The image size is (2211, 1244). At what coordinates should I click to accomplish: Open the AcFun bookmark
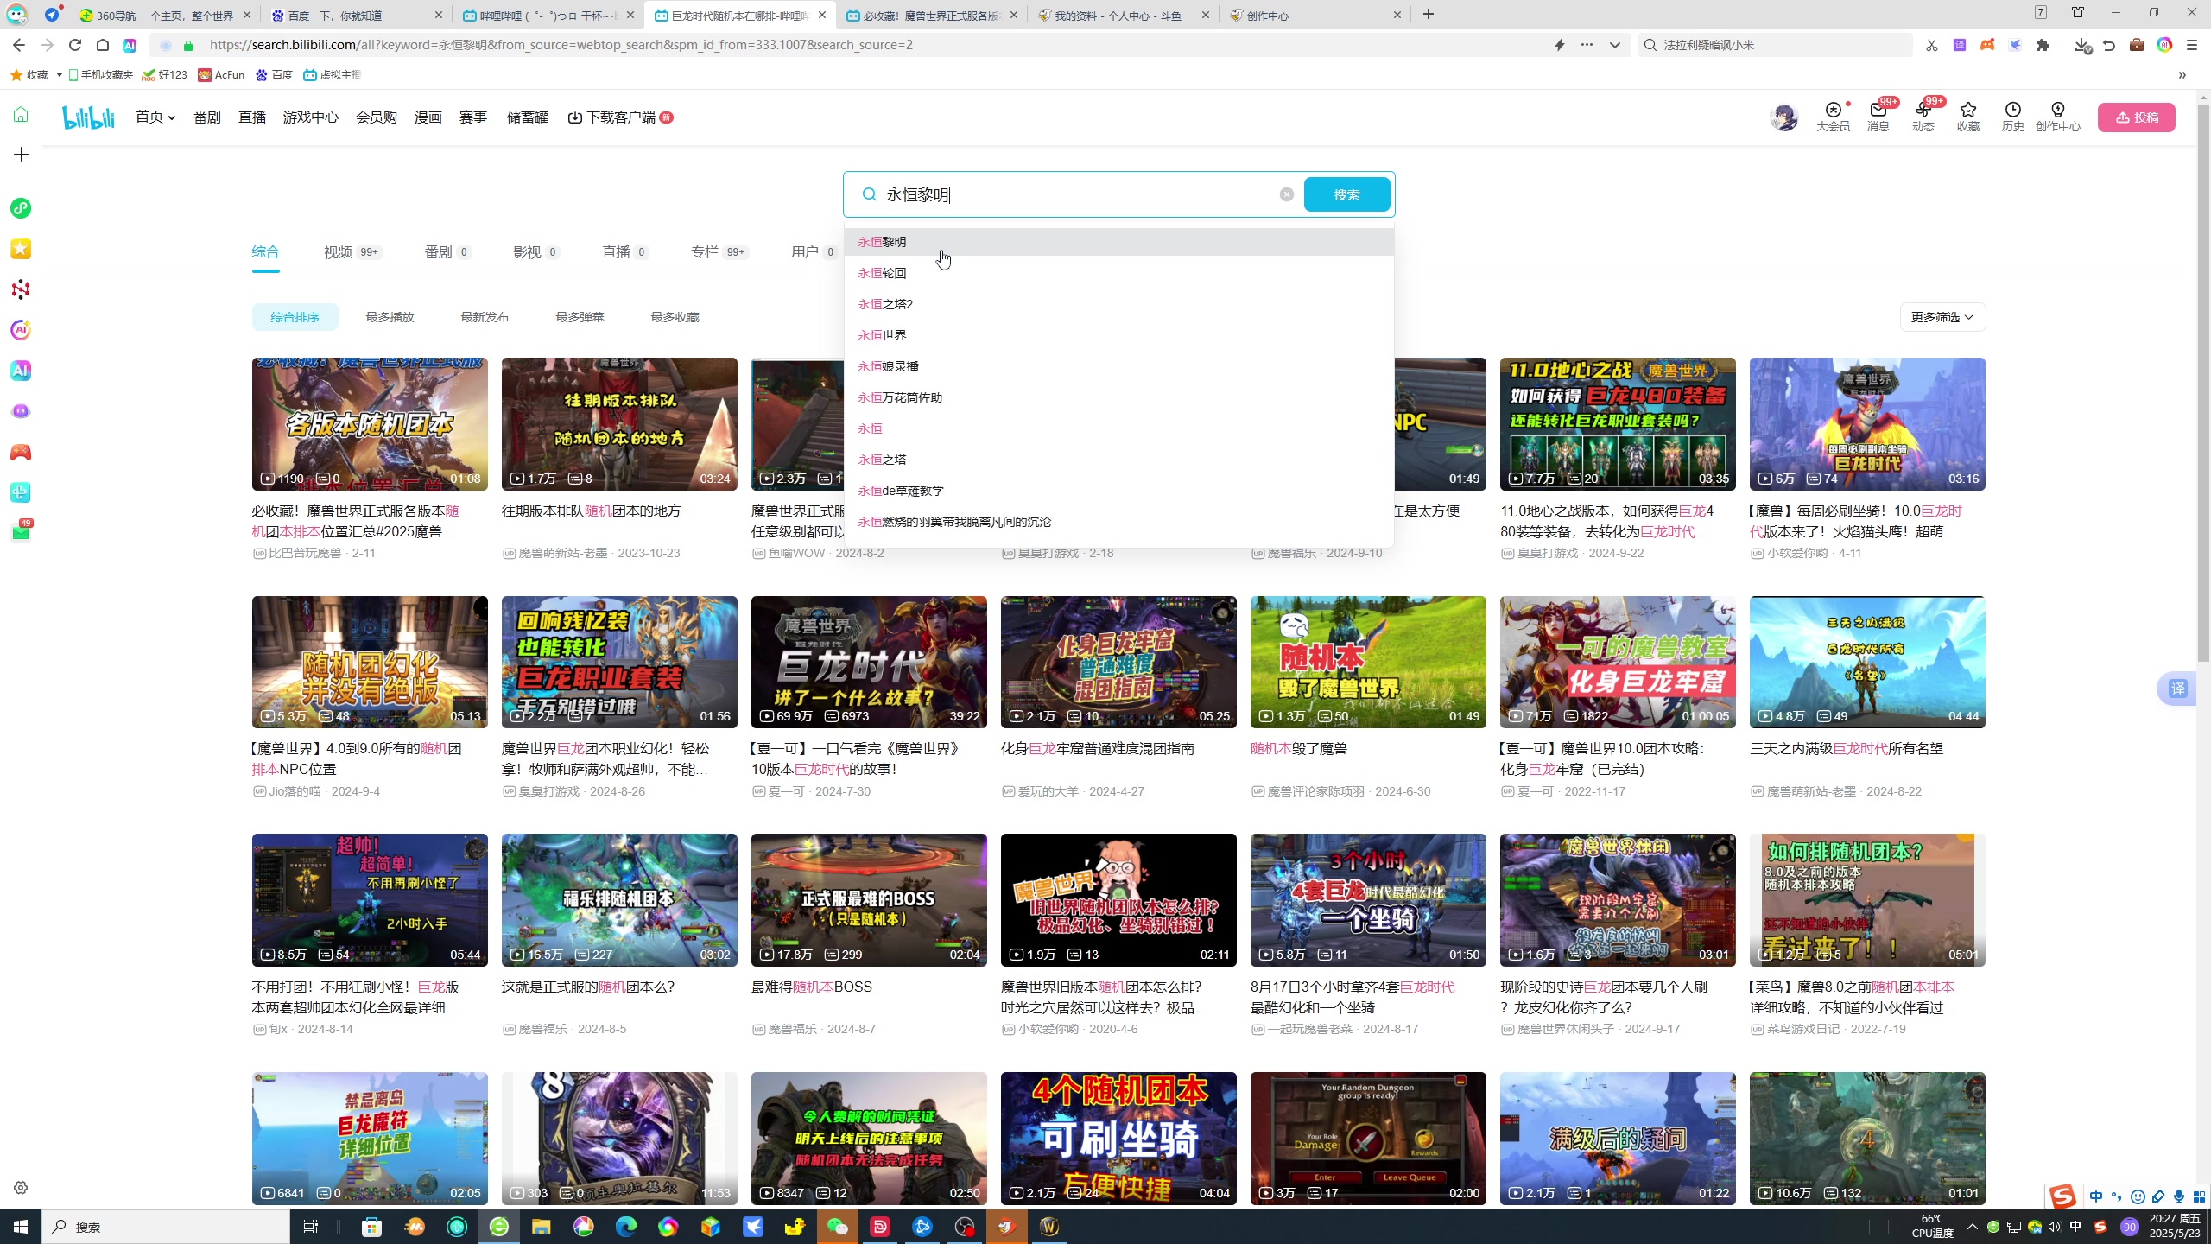[221, 75]
